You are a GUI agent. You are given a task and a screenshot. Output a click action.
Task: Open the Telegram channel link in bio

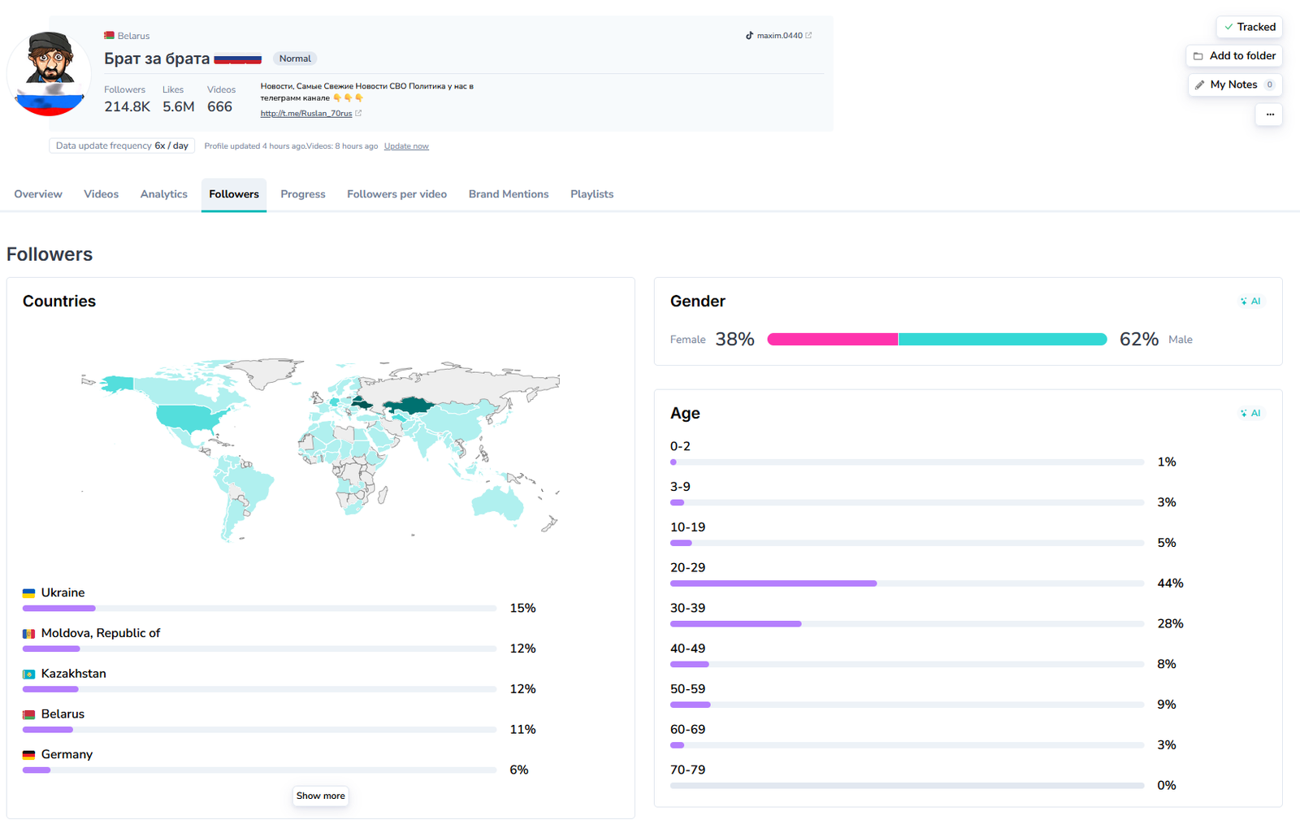tap(306, 114)
